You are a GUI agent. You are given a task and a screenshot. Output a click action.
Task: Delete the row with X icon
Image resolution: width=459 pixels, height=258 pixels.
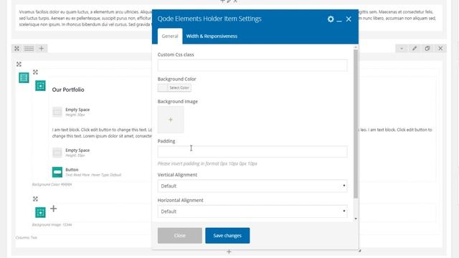tap(440, 49)
